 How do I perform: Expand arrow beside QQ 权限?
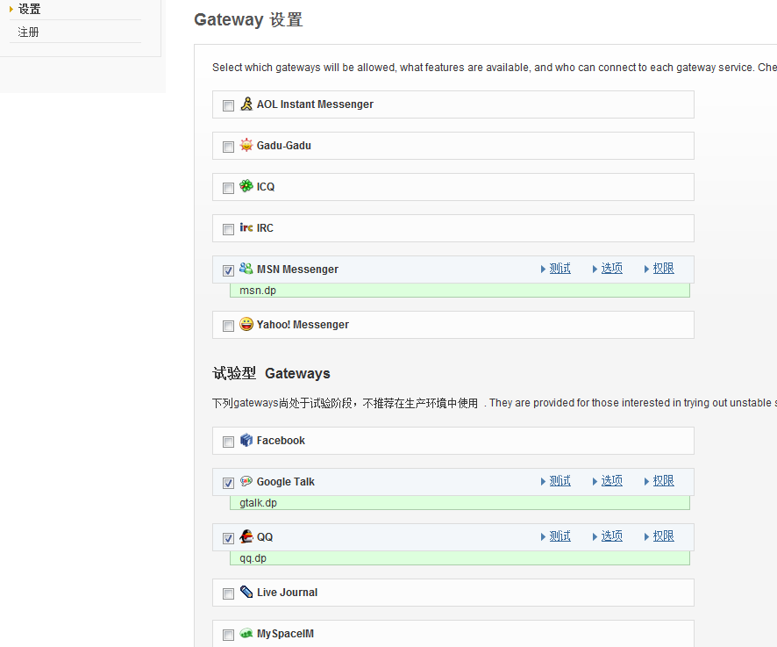pyautogui.click(x=646, y=536)
